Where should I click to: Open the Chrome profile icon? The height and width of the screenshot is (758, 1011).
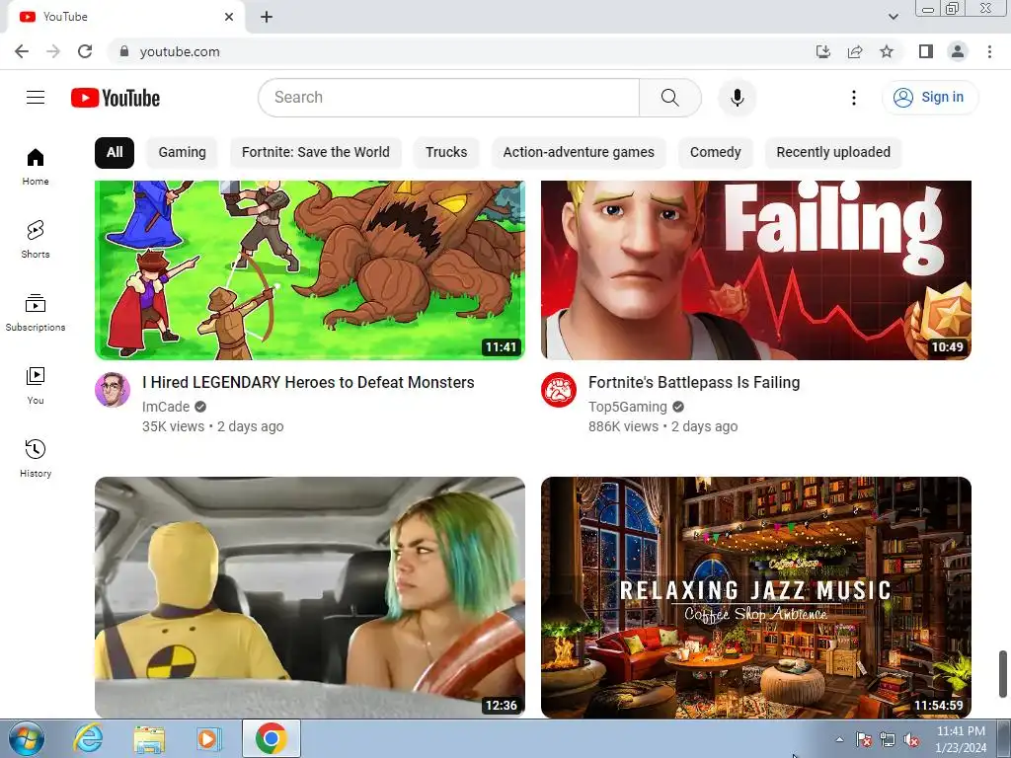point(958,51)
